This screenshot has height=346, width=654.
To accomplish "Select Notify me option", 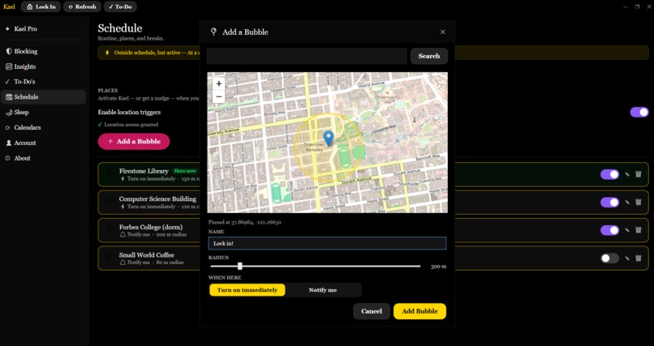I will click(323, 290).
